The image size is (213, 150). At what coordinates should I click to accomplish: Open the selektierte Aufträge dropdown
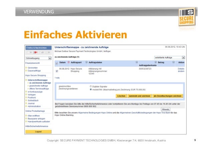[170, 58]
